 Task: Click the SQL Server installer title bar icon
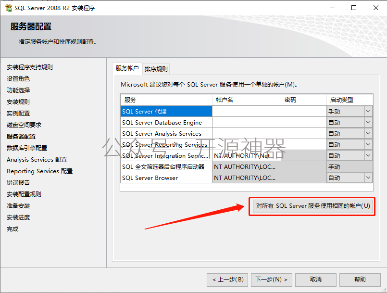(8, 8)
